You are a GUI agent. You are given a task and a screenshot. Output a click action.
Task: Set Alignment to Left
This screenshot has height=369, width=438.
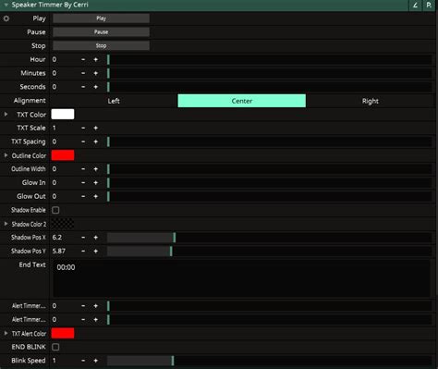tap(114, 101)
